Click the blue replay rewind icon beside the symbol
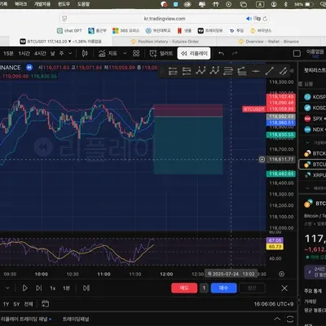This screenshot has width=326, height=326. click(29, 68)
